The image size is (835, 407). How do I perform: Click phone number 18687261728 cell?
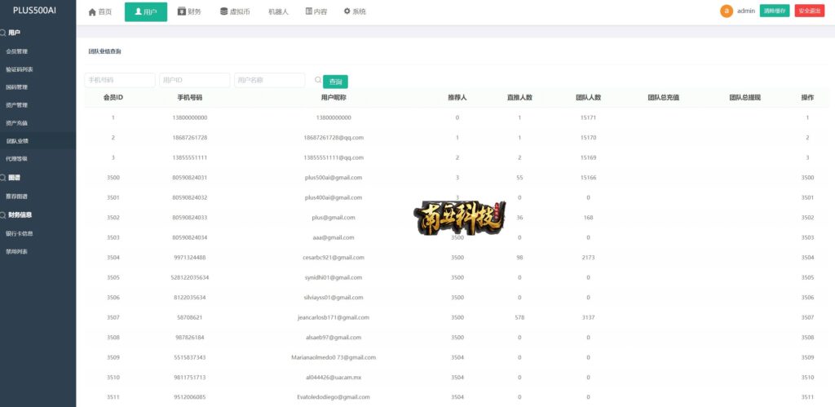(x=189, y=138)
